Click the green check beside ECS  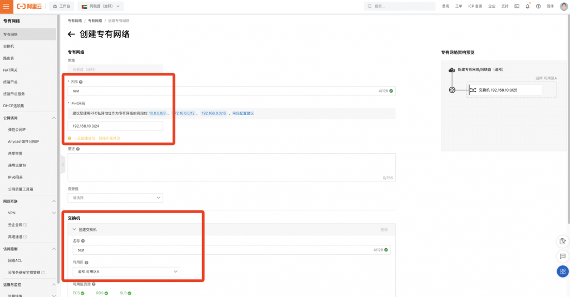click(82, 293)
